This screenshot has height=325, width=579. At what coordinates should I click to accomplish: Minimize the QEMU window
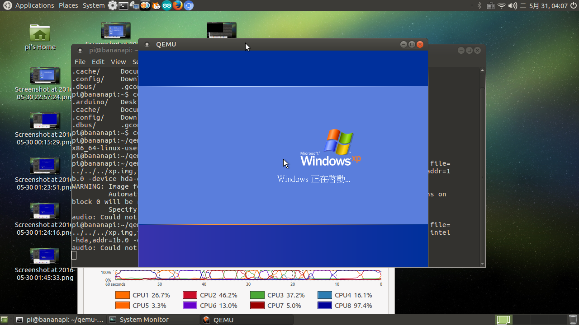403,44
